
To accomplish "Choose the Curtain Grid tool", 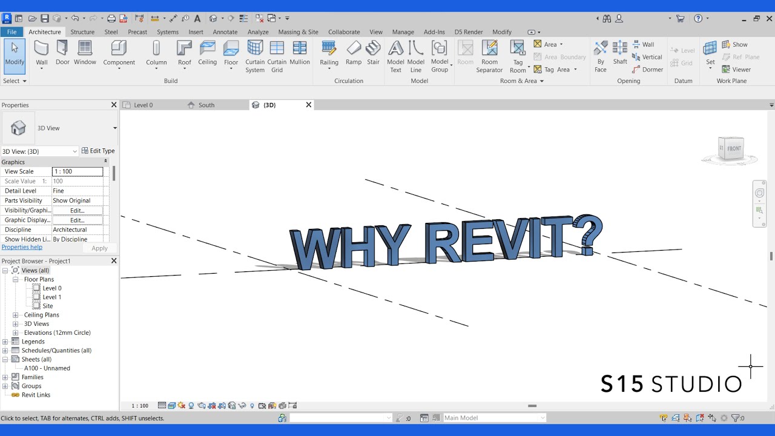I will tap(277, 56).
